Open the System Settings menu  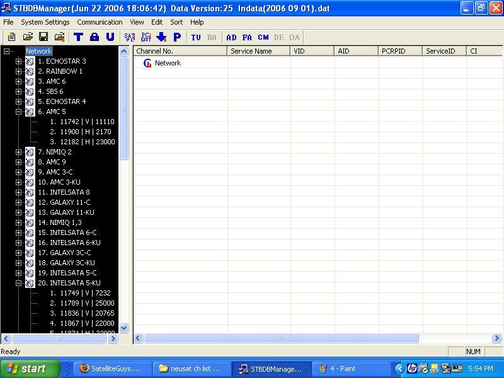click(45, 22)
